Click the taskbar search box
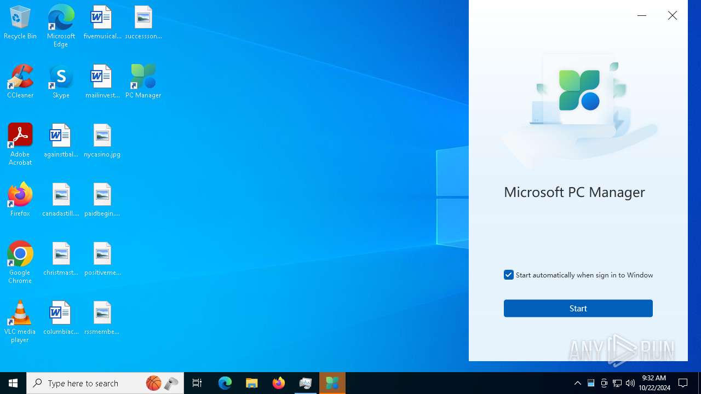Image resolution: width=701 pixels, height=394 pixels. click(x=105, y=383)
